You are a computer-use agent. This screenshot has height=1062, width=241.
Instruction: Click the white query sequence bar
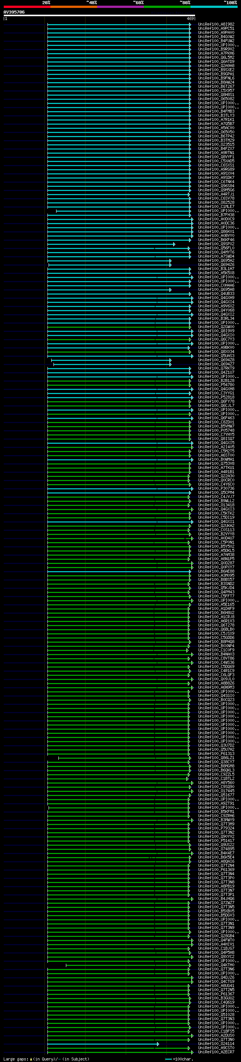pos(99,16)
